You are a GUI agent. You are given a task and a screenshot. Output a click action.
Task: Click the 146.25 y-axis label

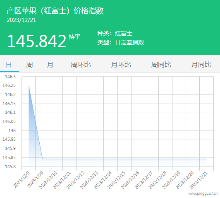coord(9,85)
